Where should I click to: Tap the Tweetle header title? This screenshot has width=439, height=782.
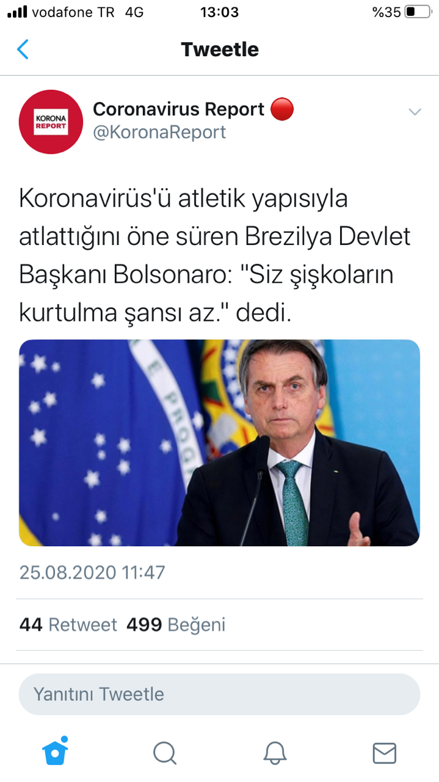pyautogui.click(x=220, y=49)
